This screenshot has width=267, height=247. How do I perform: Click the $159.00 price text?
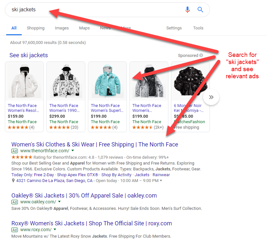click(16, 116)
